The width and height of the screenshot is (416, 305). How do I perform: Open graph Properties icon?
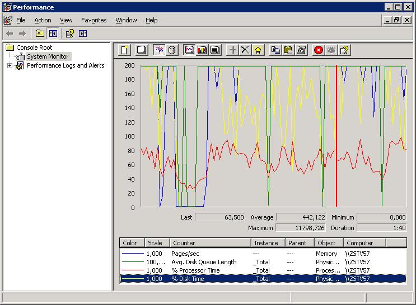(x=301, y=50)
